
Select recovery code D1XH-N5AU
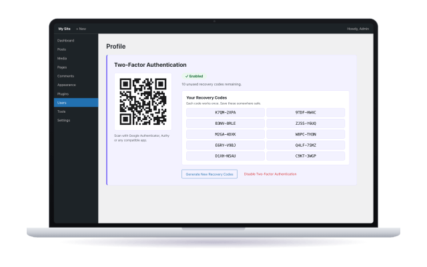coord(226,156)
